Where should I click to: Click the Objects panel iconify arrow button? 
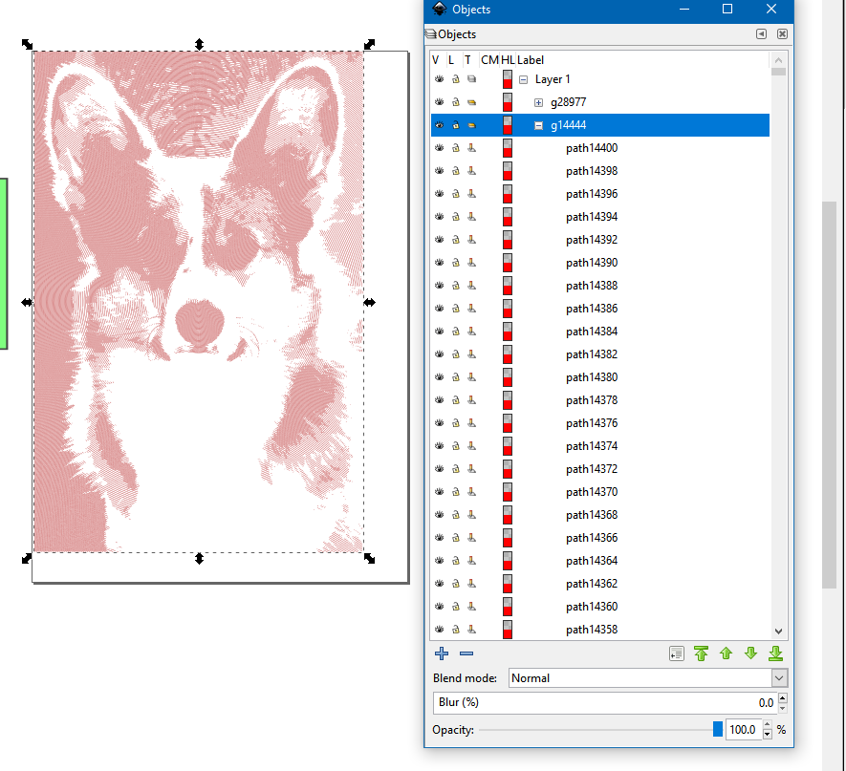tap(761, 33)
